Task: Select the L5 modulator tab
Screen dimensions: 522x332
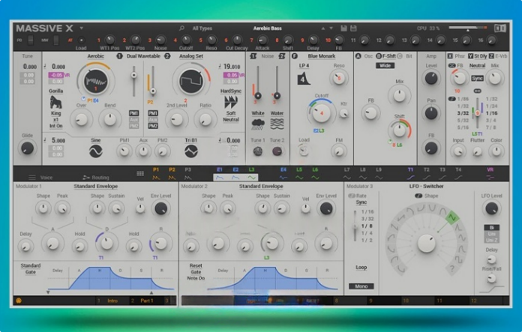Action: [299, 173]
